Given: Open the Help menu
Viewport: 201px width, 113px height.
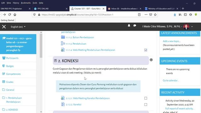Looking at the screenshot, I should point(41,3).
